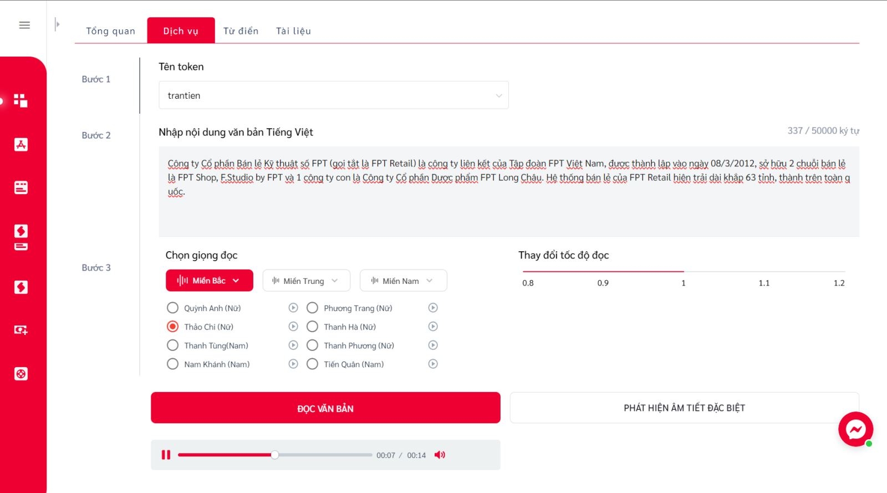This screenshot has width=887, height=493.
Task: Switch to the Tổng quan tab
Action: point(110,31)
